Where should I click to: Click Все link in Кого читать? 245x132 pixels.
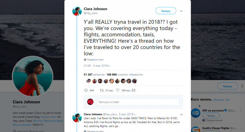point(228,100)
